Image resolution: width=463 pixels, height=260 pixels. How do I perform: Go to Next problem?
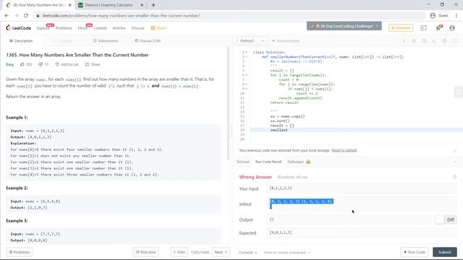(221, 252)
